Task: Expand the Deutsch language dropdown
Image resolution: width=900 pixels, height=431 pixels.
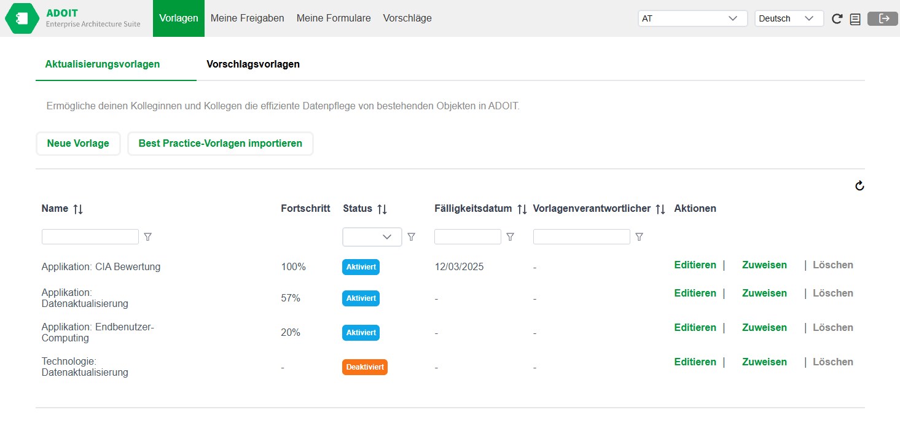Action: coord(789,18)
